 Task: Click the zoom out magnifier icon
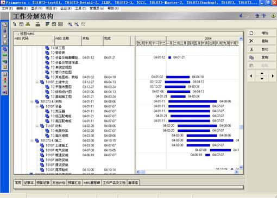tap(77, 24)
